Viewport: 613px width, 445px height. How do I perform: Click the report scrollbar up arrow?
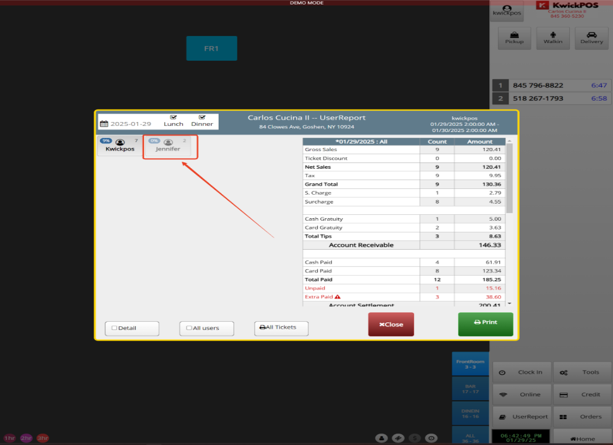(509, 141)
